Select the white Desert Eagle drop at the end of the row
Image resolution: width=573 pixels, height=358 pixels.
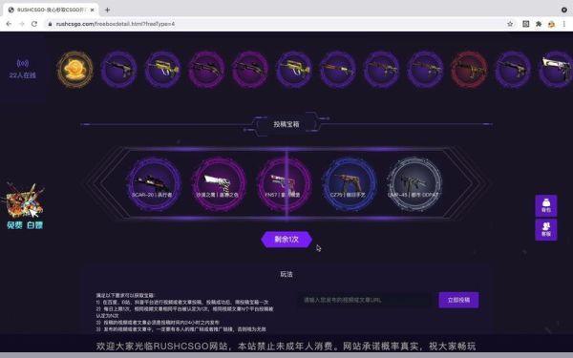(557, 70)
